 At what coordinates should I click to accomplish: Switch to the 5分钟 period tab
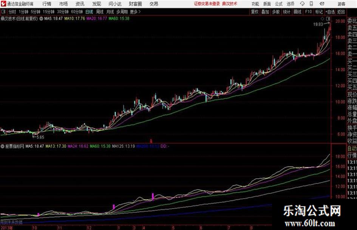point(36,12)
